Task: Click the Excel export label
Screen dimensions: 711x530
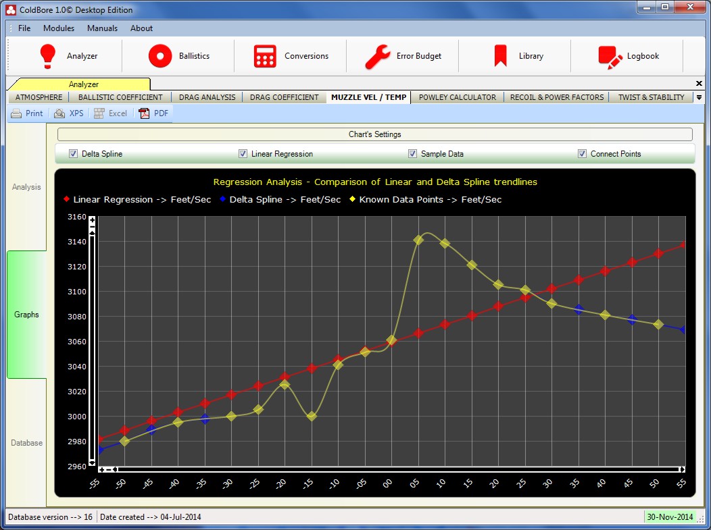Action: pos(118,113)
